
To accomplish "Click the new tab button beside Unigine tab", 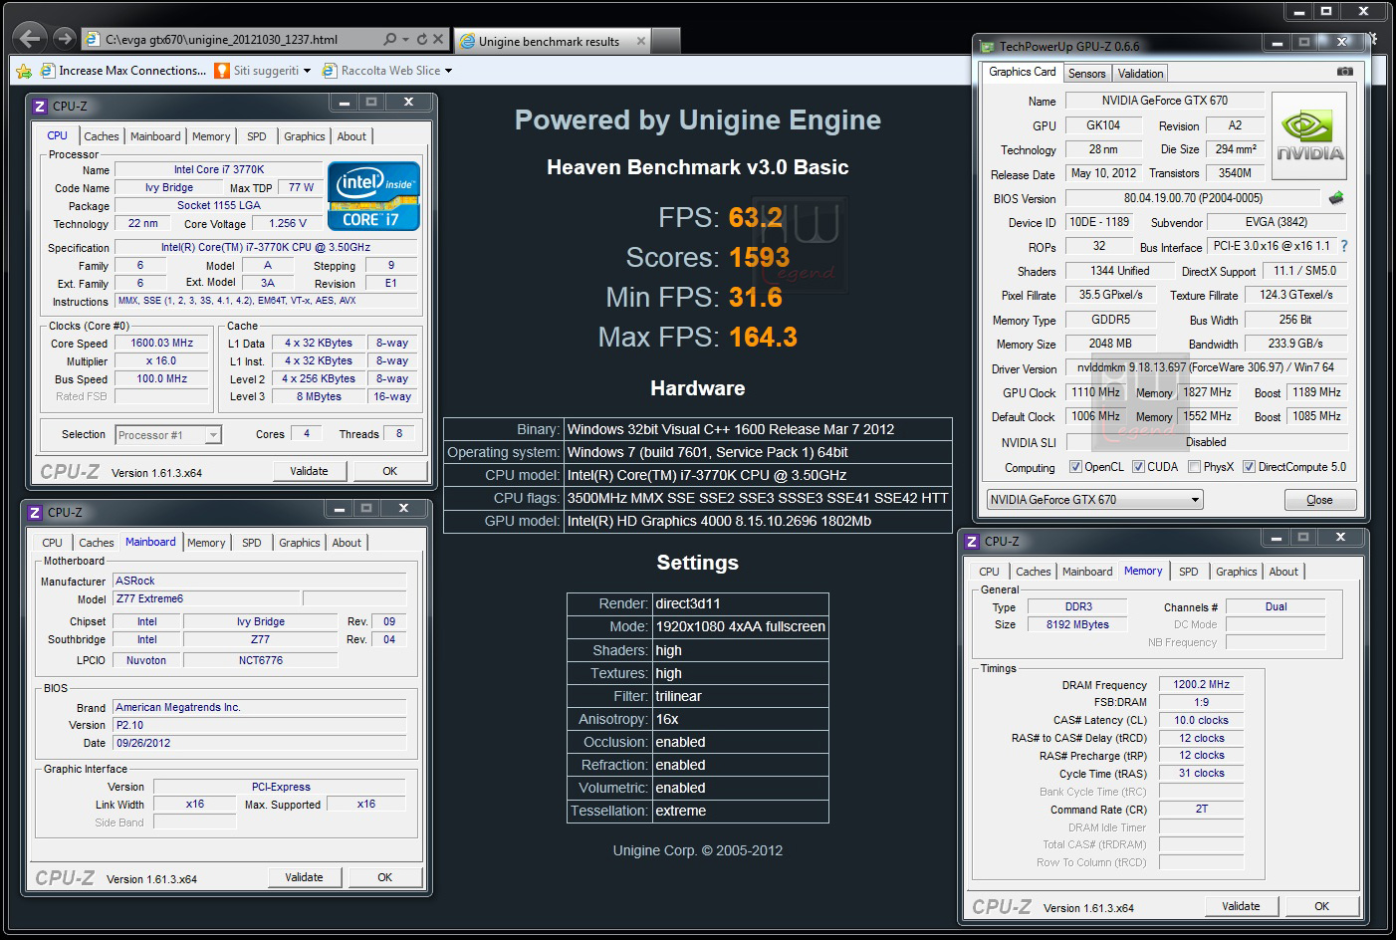I will point(667,41).
